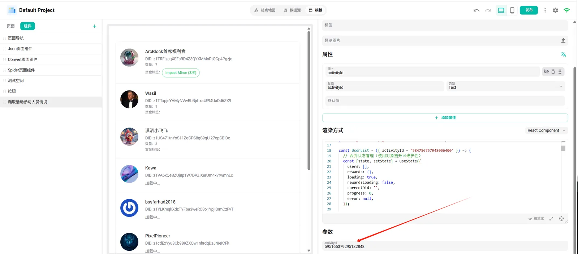The image size is (578, 254).
Task: Click PixelPioneer's avatar image
Action: (129, 242)
